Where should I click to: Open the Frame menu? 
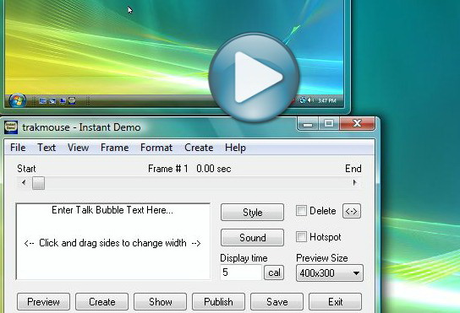(114, 148)
